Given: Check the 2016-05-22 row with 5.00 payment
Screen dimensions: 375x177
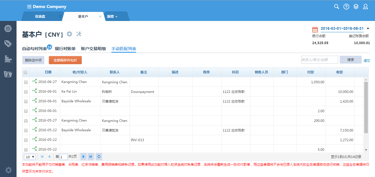Looking at the screenshot, I should point(26,150).
